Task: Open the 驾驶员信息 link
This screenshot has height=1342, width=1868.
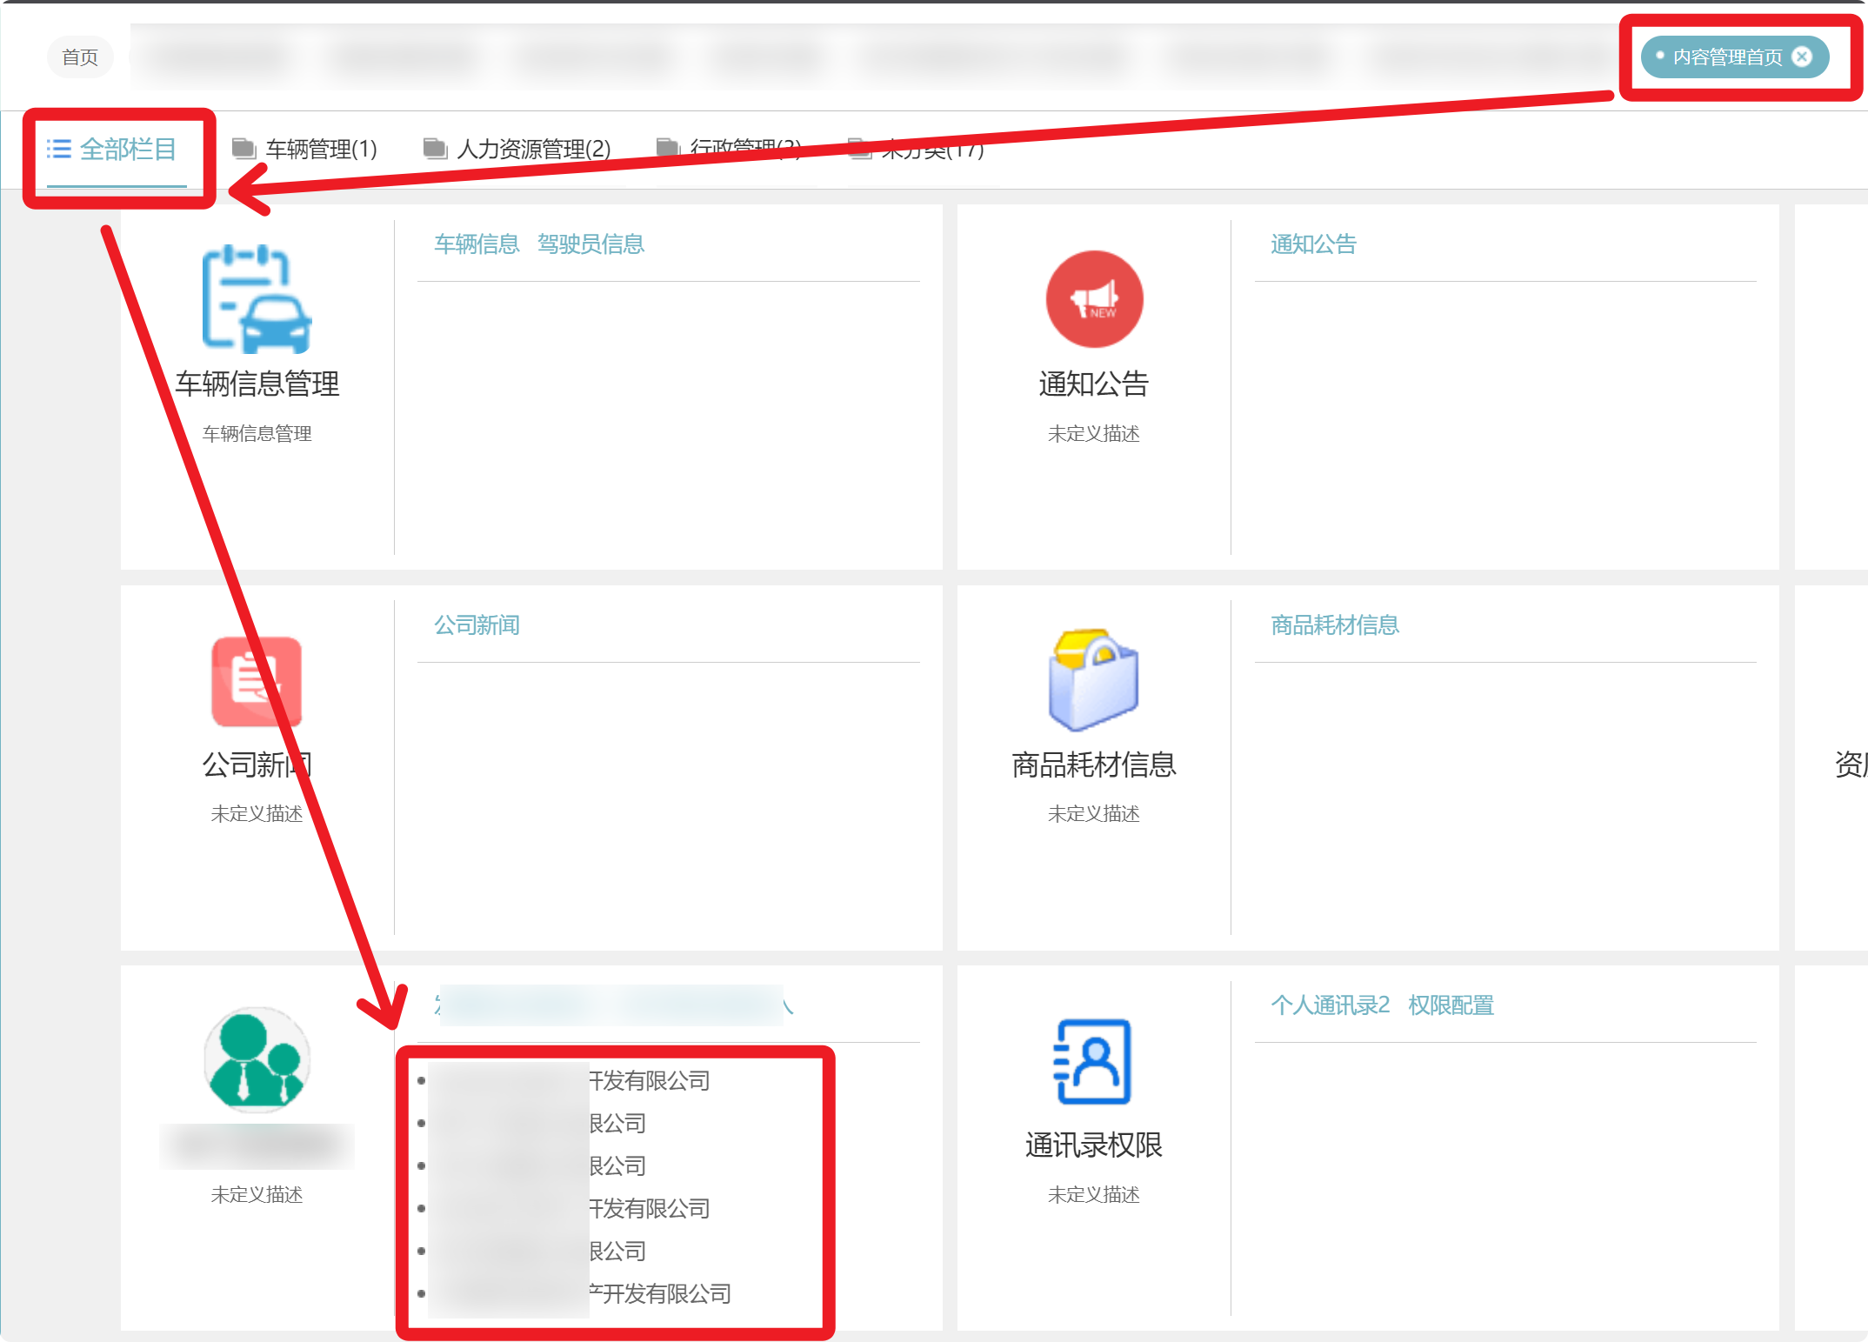Action: (590, 244)
